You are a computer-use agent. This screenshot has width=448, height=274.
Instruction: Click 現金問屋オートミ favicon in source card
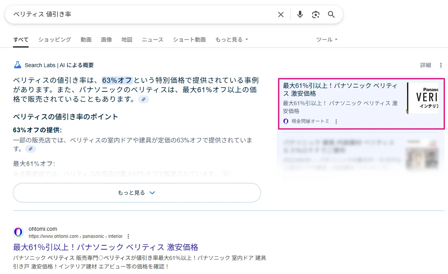click(286, 121)
